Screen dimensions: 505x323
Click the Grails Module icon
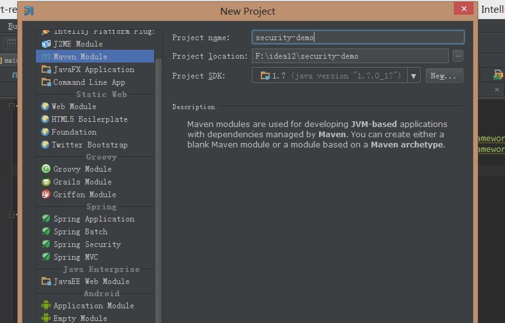click(46, 182)
